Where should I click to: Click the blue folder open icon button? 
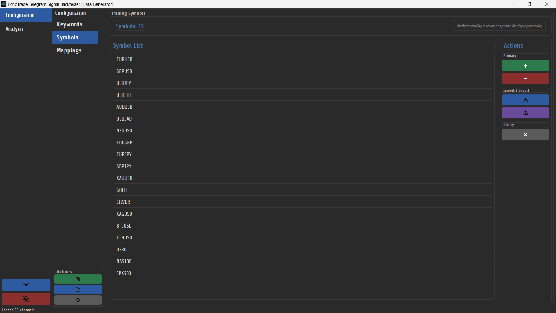[x=78, y=290]
